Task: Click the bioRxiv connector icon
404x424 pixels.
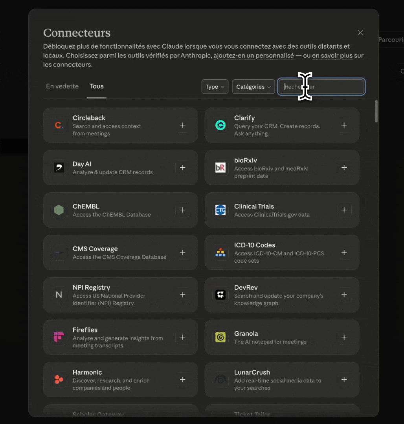Action: pos(220,168)
